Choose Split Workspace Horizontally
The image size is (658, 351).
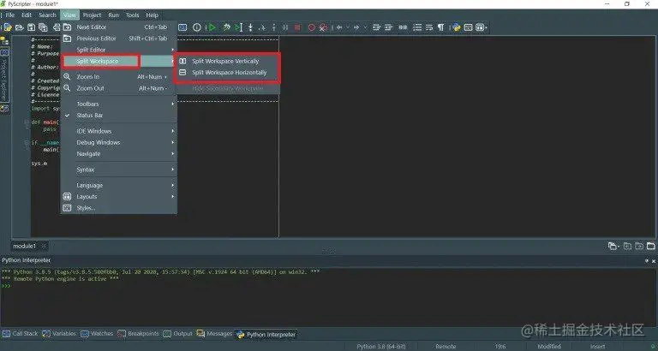click(x=227, y=73)
